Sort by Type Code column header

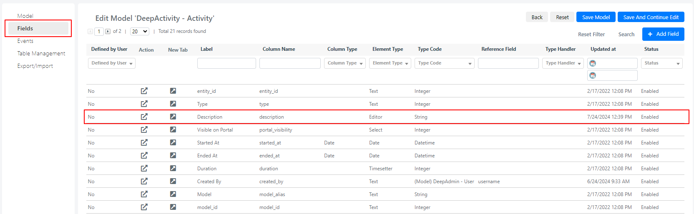click(430, 49)
